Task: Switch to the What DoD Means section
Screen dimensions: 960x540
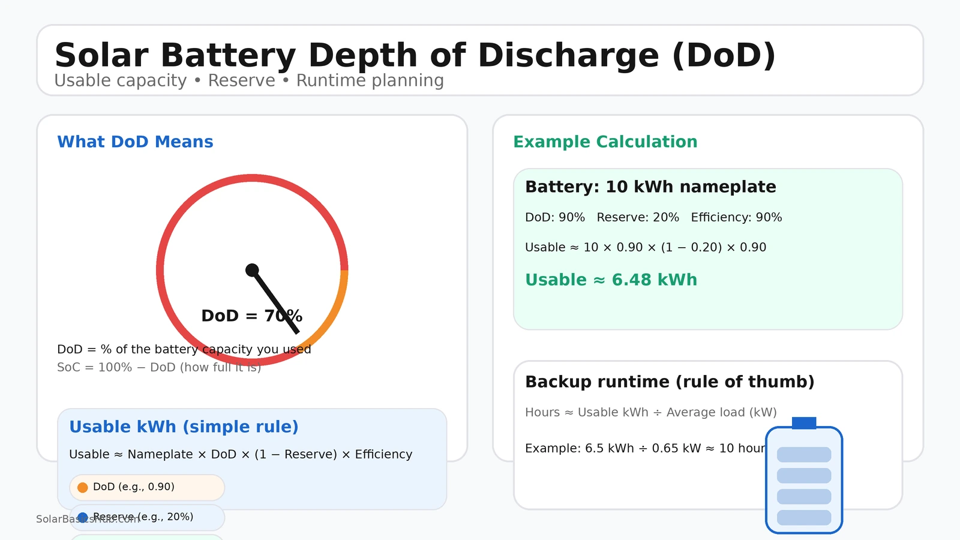Action: (x=134, y=142)
